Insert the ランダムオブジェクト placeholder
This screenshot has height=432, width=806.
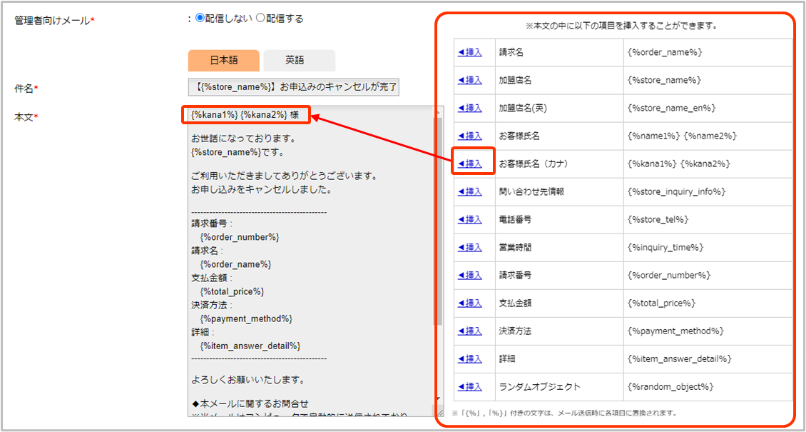point(470,386)
